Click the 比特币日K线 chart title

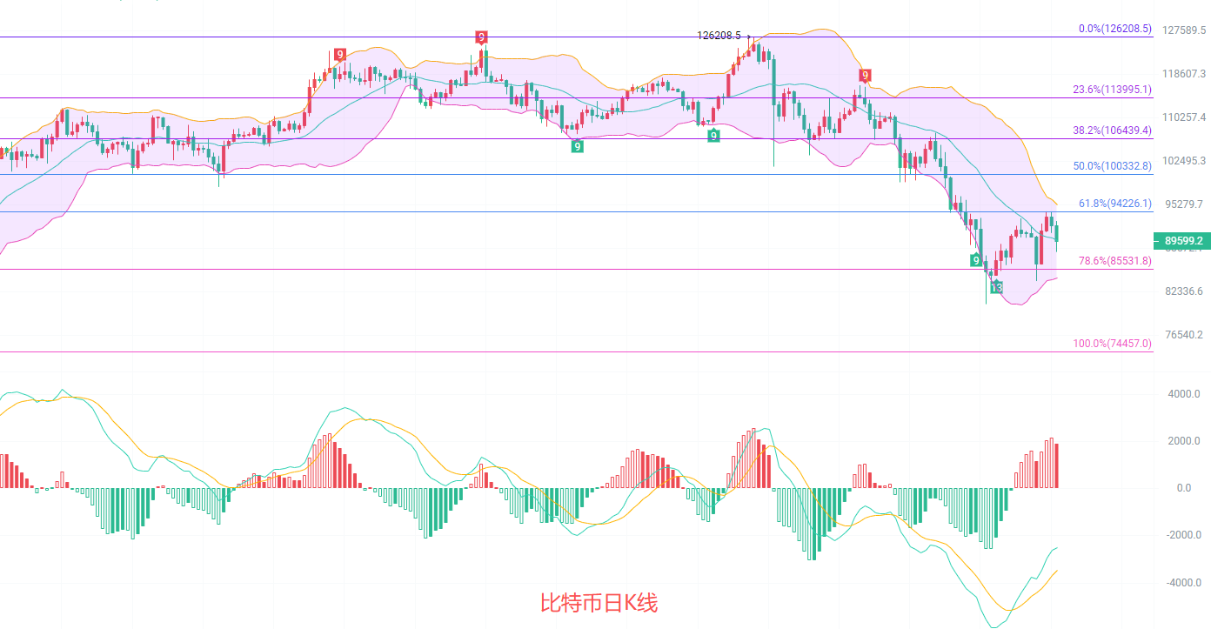pos(599,603)
